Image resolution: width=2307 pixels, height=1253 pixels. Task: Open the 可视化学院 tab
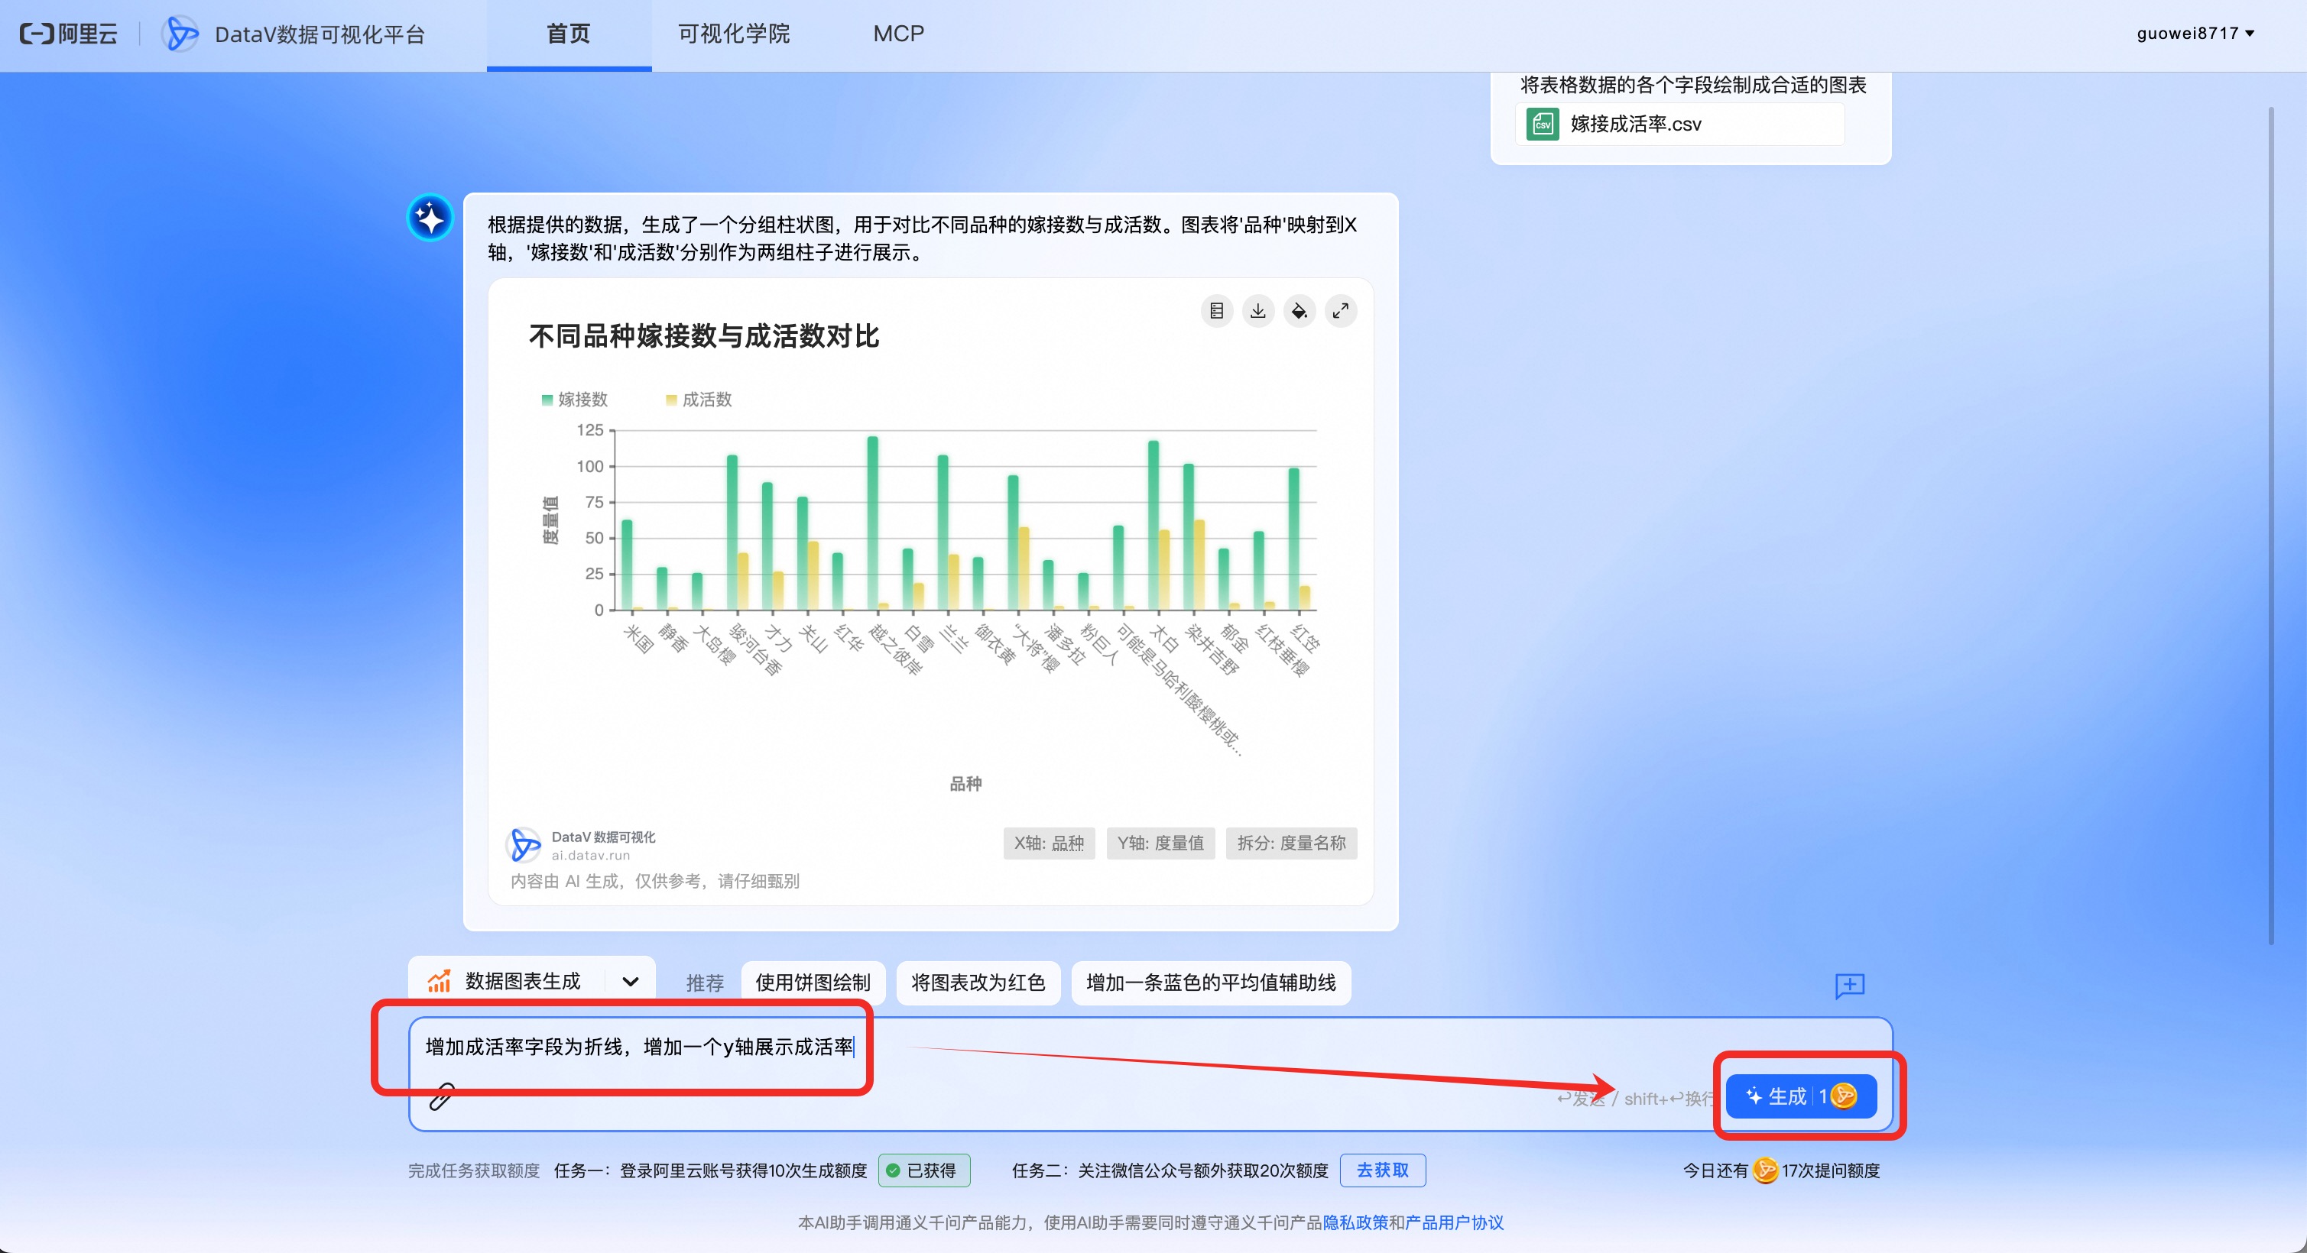pyautogui.click(x=734, y=34)
